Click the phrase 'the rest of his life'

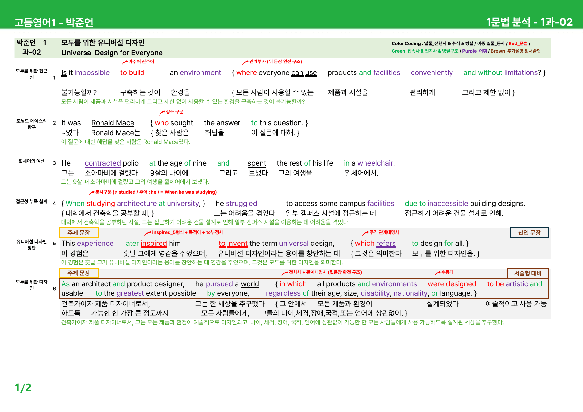(305, 163)
